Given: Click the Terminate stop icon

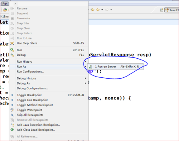Looking at the screenshot, I should point(12,18).
